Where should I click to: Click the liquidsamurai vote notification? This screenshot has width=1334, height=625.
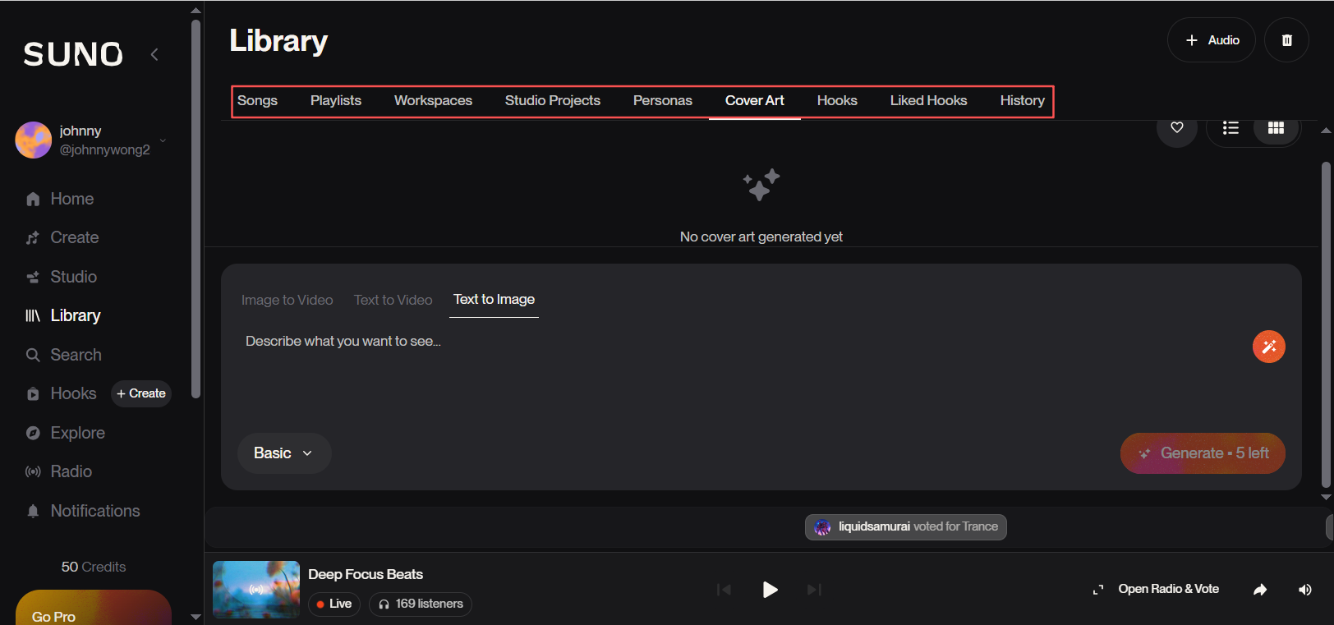coord(906,527)
